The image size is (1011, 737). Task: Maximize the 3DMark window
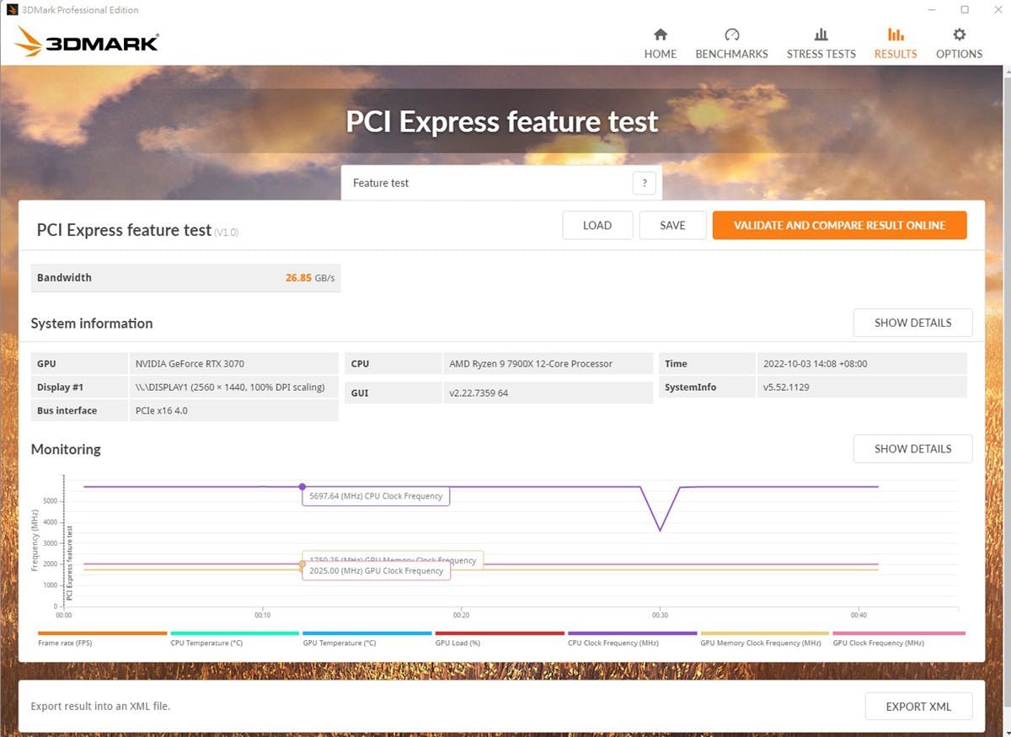coord(965,10)
